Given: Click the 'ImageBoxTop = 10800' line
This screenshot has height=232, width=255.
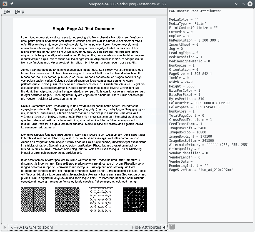Looking at the screenshot, I should pos(188,132).
